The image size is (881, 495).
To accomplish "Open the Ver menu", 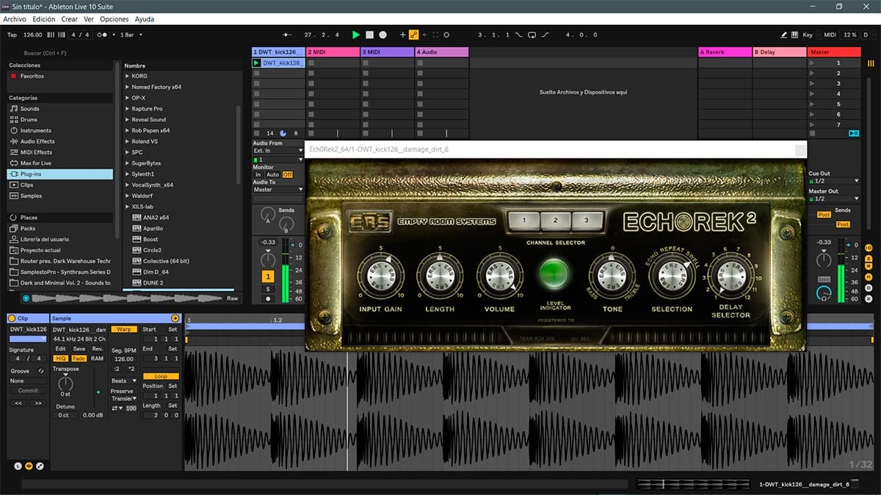I will [89, 19].
